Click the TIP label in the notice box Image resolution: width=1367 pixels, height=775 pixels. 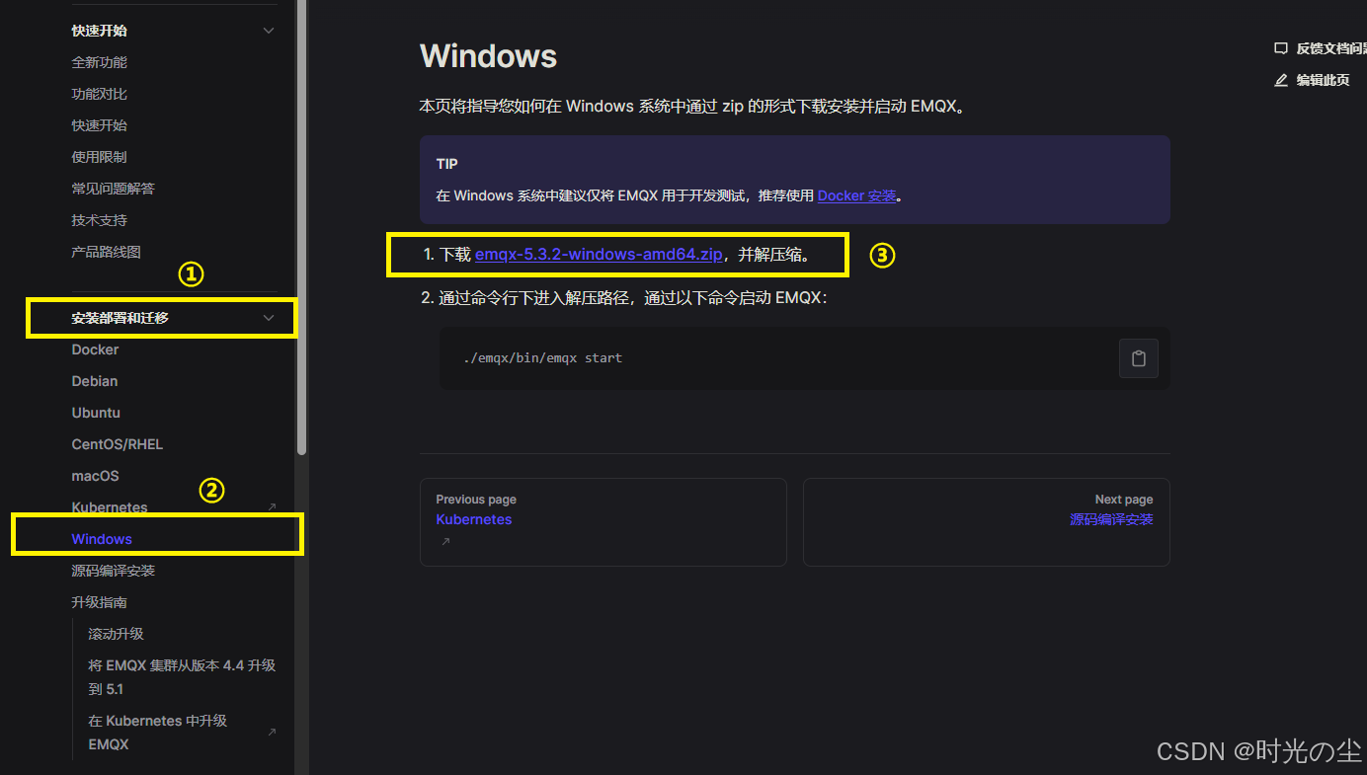point(446,164)
